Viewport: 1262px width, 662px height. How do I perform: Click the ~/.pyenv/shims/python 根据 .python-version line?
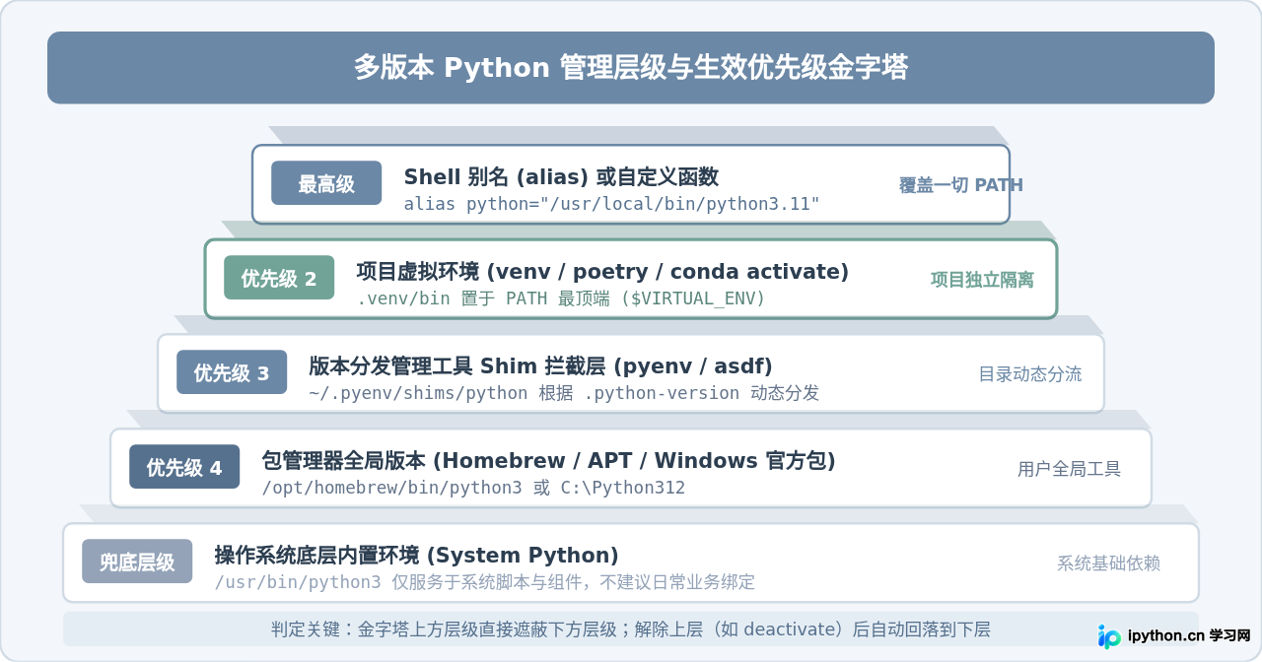point(564,393)
